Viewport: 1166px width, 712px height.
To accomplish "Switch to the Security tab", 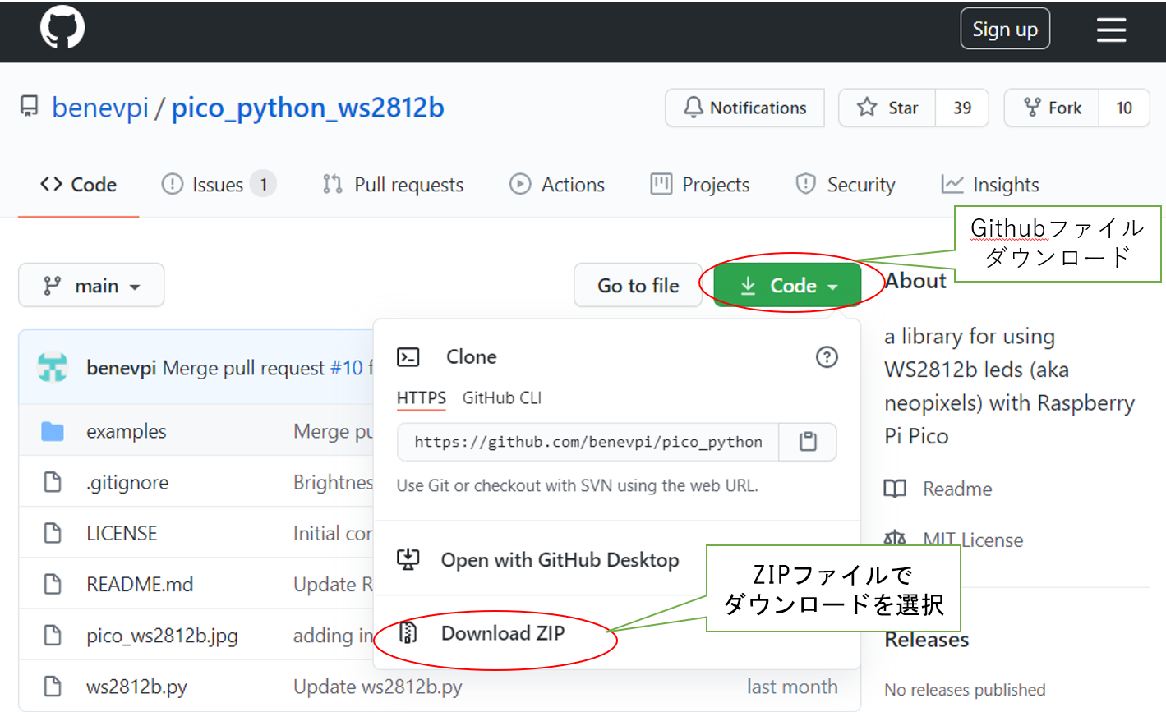I will [x=846, y=185].
